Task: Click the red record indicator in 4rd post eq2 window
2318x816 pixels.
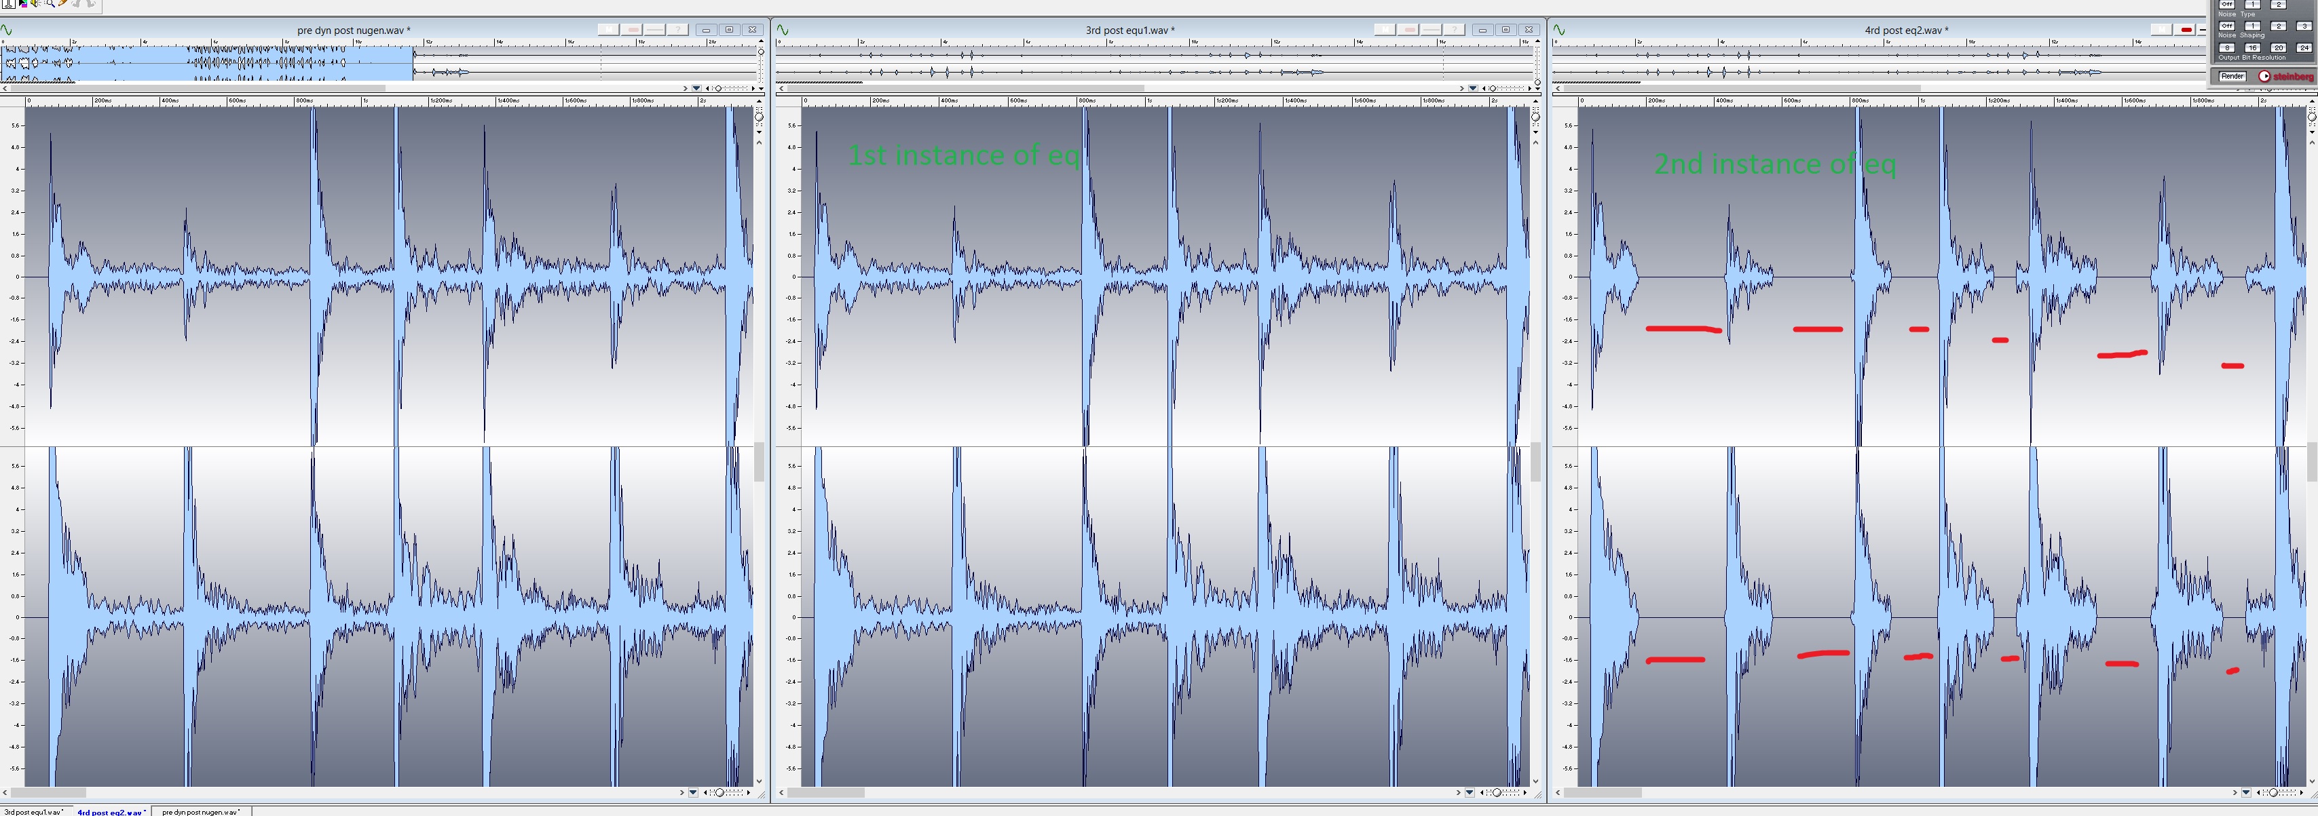Action: [x=2186, y=30]
